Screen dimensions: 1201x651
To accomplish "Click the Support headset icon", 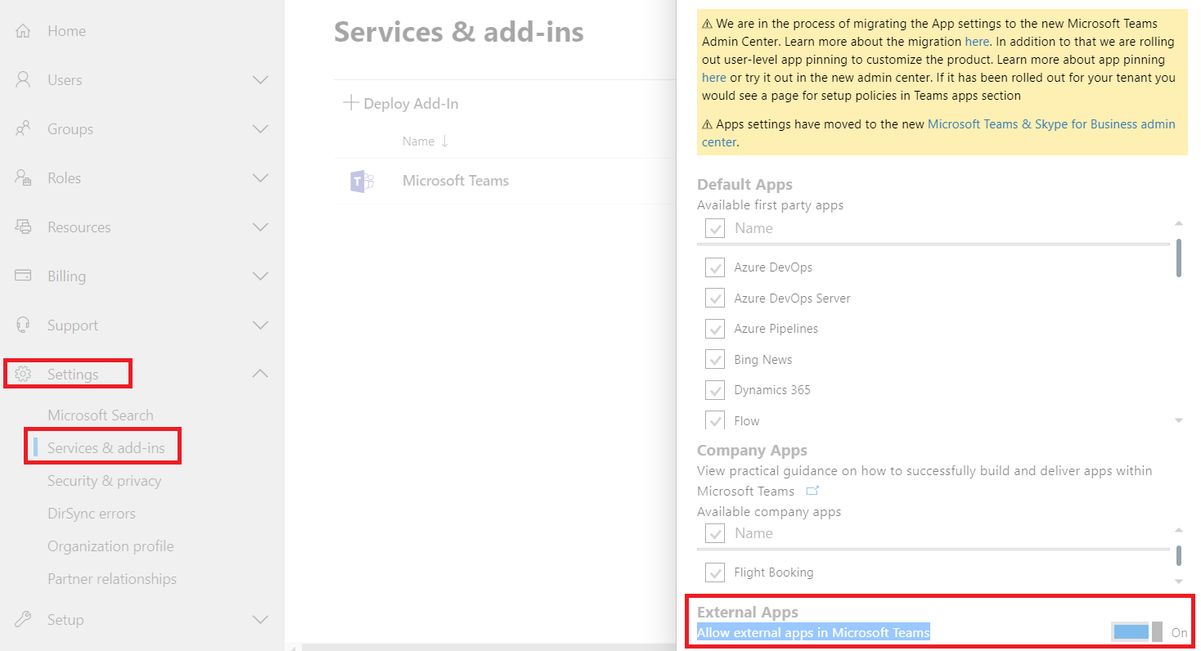I will 23,325.
